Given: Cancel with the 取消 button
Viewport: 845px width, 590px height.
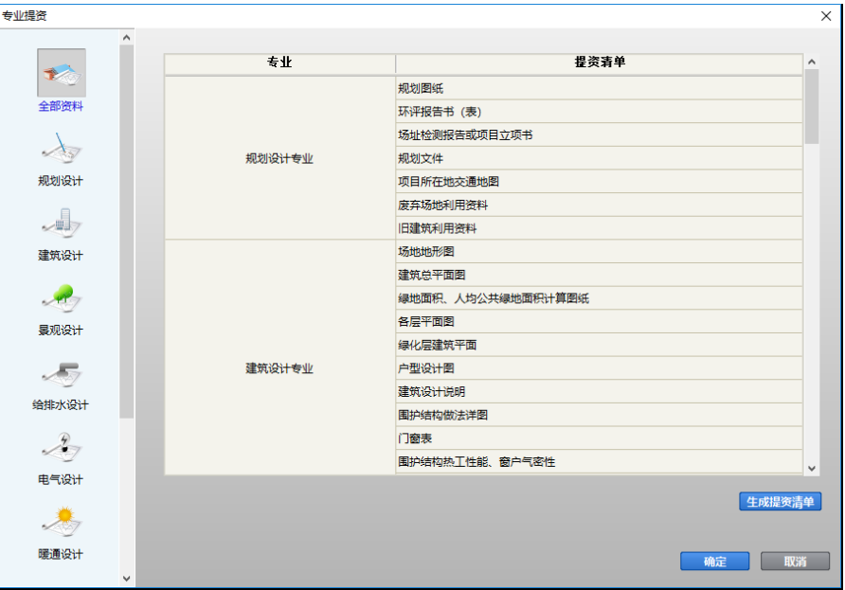Looking at the screenshot, I should pos(795,562).
